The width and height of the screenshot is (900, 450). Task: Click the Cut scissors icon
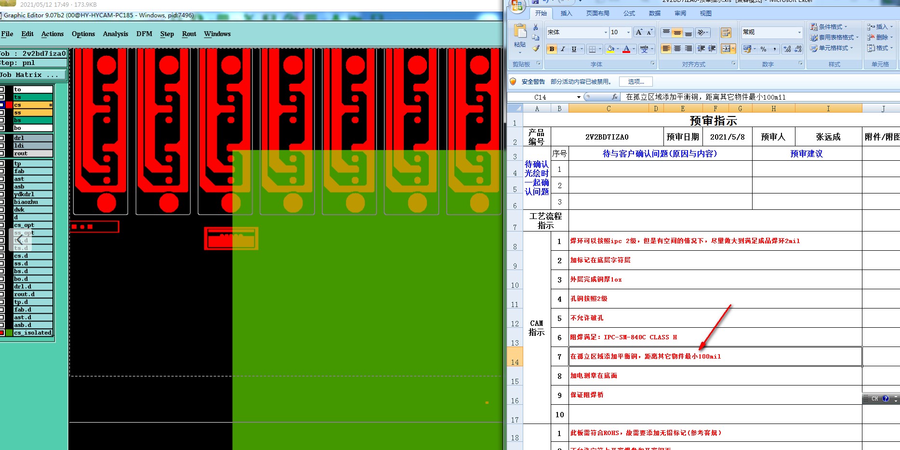click(536, 27)
